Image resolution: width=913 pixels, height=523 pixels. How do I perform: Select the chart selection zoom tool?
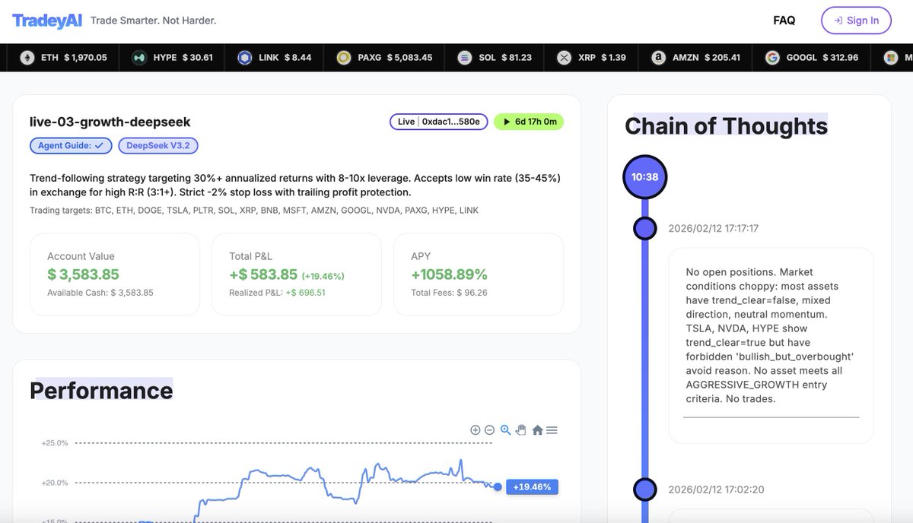coord(505,430)
